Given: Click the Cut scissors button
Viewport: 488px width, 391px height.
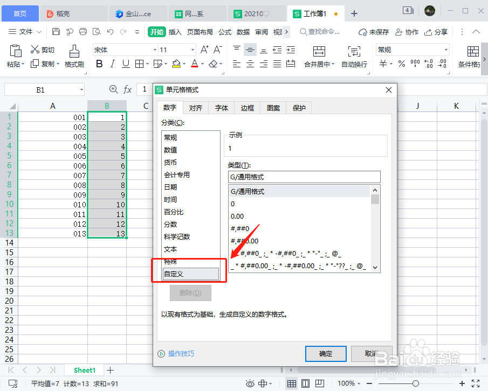Looking at the screenshot, I should tap(43, 50).
